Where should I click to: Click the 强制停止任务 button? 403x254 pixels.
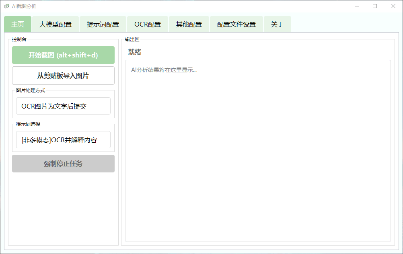63,164
